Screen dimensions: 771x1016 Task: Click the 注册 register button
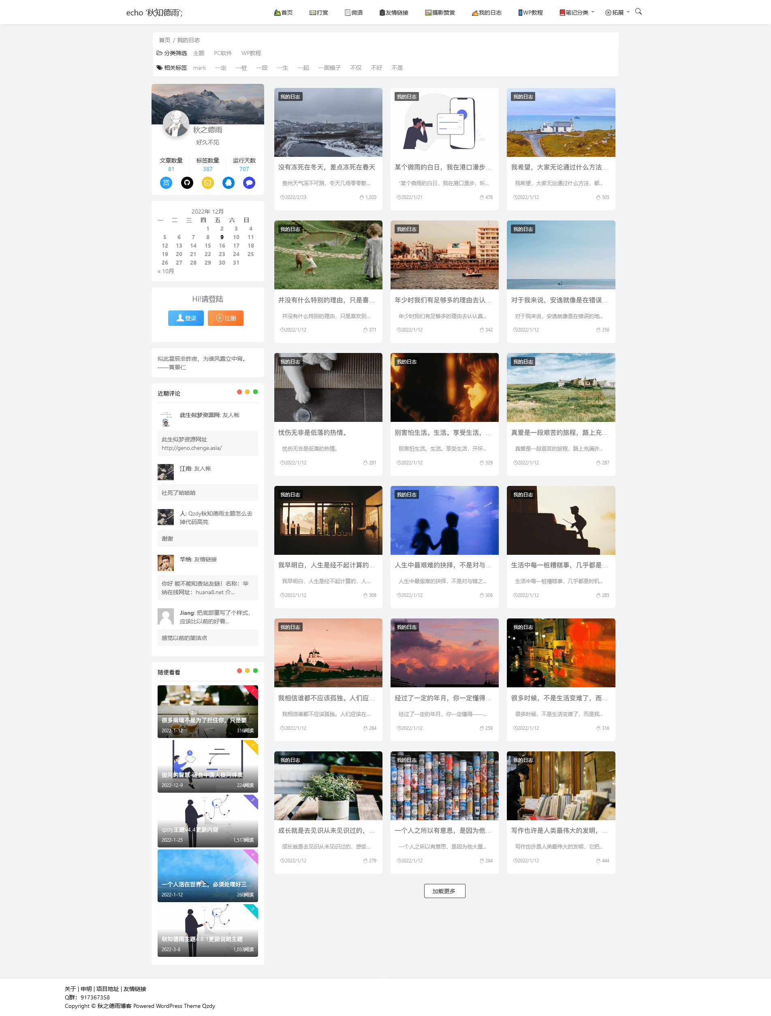click(226, 318)
